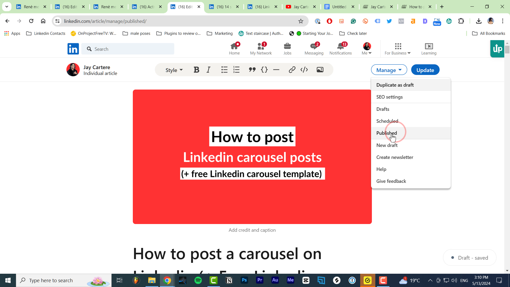Open LinkedIn Messaging
The image size is (510, 287).
pos(314,49)
